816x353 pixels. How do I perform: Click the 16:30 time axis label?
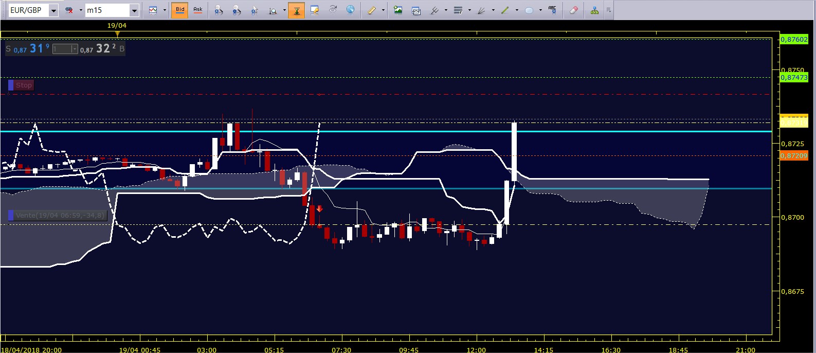tap(611, 349)
